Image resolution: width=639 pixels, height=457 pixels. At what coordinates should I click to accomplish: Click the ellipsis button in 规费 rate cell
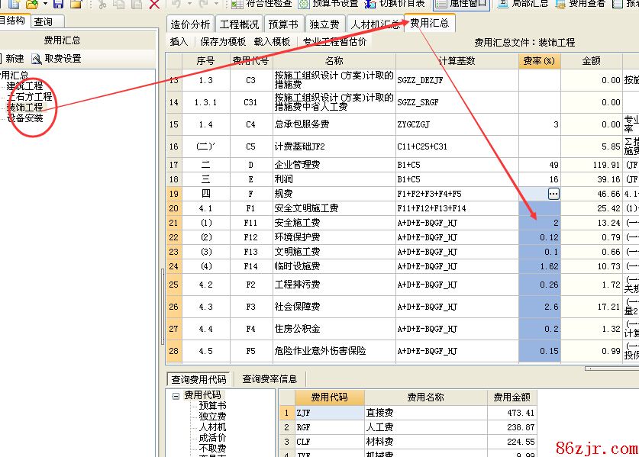[553, 194]
